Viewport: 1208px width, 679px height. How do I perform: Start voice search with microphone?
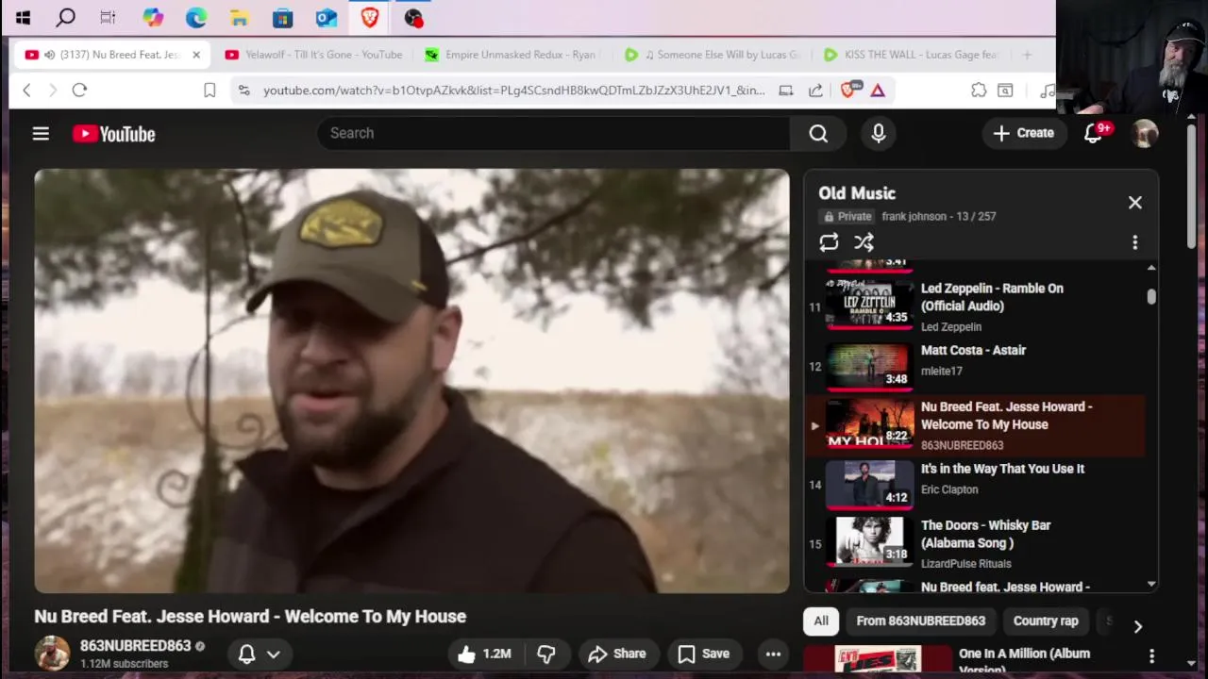pos(879,133)
